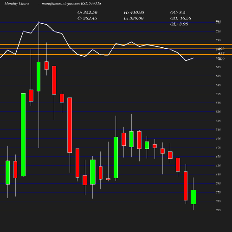Click the 498 price axis label

pyautogui.click(x=218, y=139)
